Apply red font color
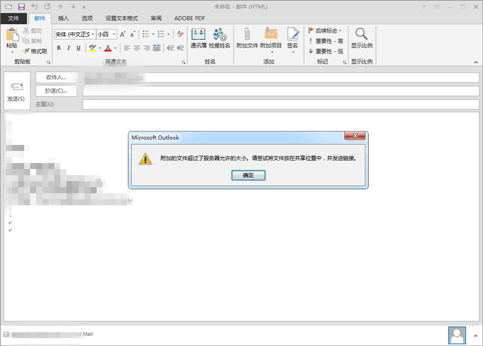Image resolution: width=483 pixels, height=346 pixels. click(x=108, y=48)
